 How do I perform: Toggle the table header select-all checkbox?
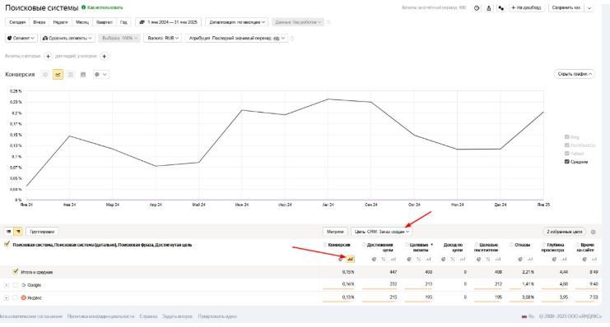pos(7,244)
